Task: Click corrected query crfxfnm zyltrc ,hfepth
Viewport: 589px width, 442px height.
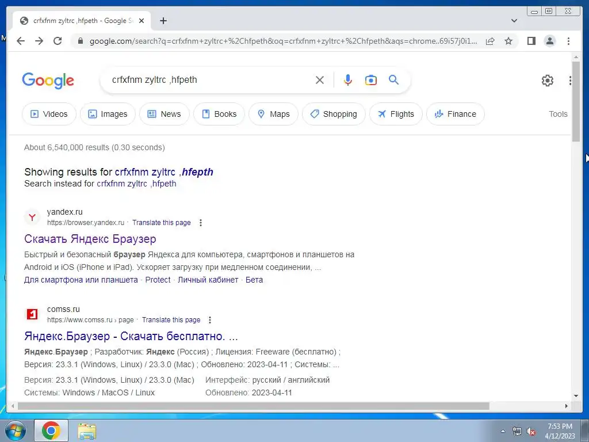Action: pyautogui.click(x=164, y=172)
